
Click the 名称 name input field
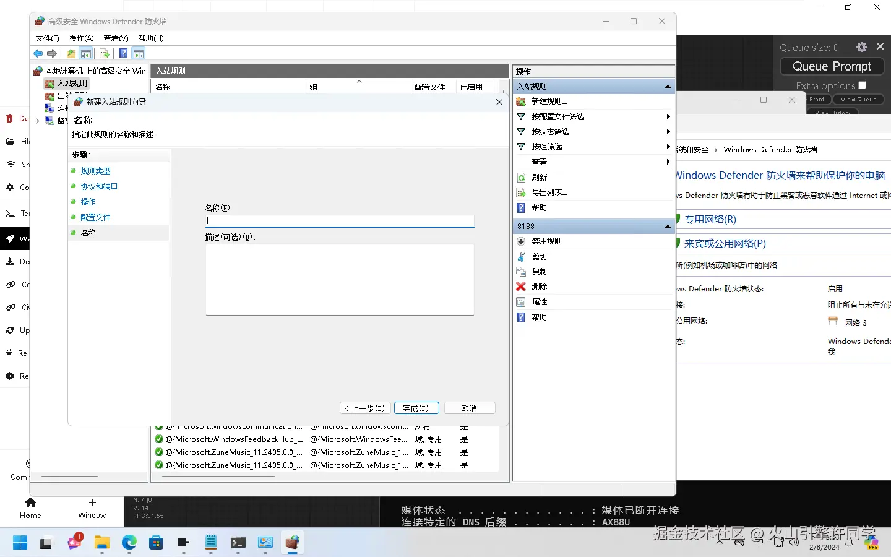coord(340,220)
